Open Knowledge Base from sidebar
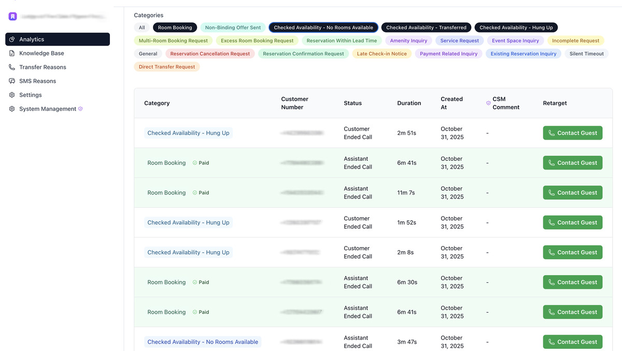622x351 pixels. (x=41, y=53)
